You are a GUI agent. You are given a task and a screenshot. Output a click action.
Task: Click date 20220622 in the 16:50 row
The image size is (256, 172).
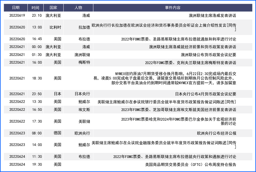[x=17, y=109]
